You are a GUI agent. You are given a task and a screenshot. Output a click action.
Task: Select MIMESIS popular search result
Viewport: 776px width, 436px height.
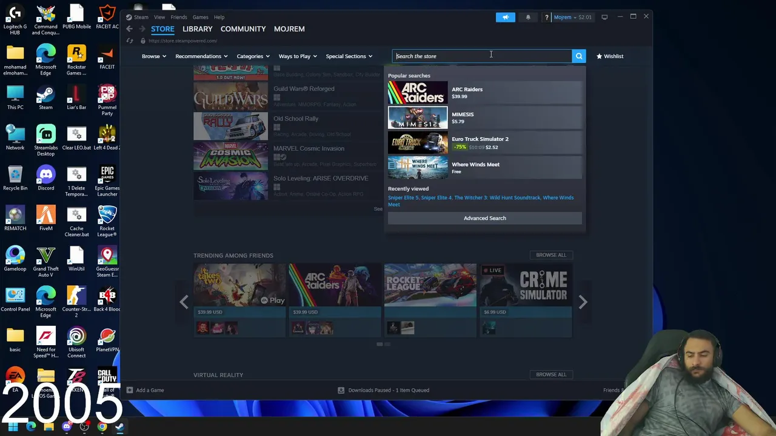tap(485, 117)
